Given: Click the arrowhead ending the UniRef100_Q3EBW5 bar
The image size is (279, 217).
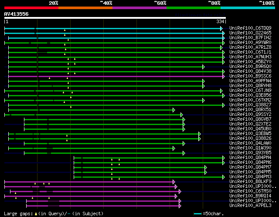Looking at the screenshot, I should pos(199,134).
